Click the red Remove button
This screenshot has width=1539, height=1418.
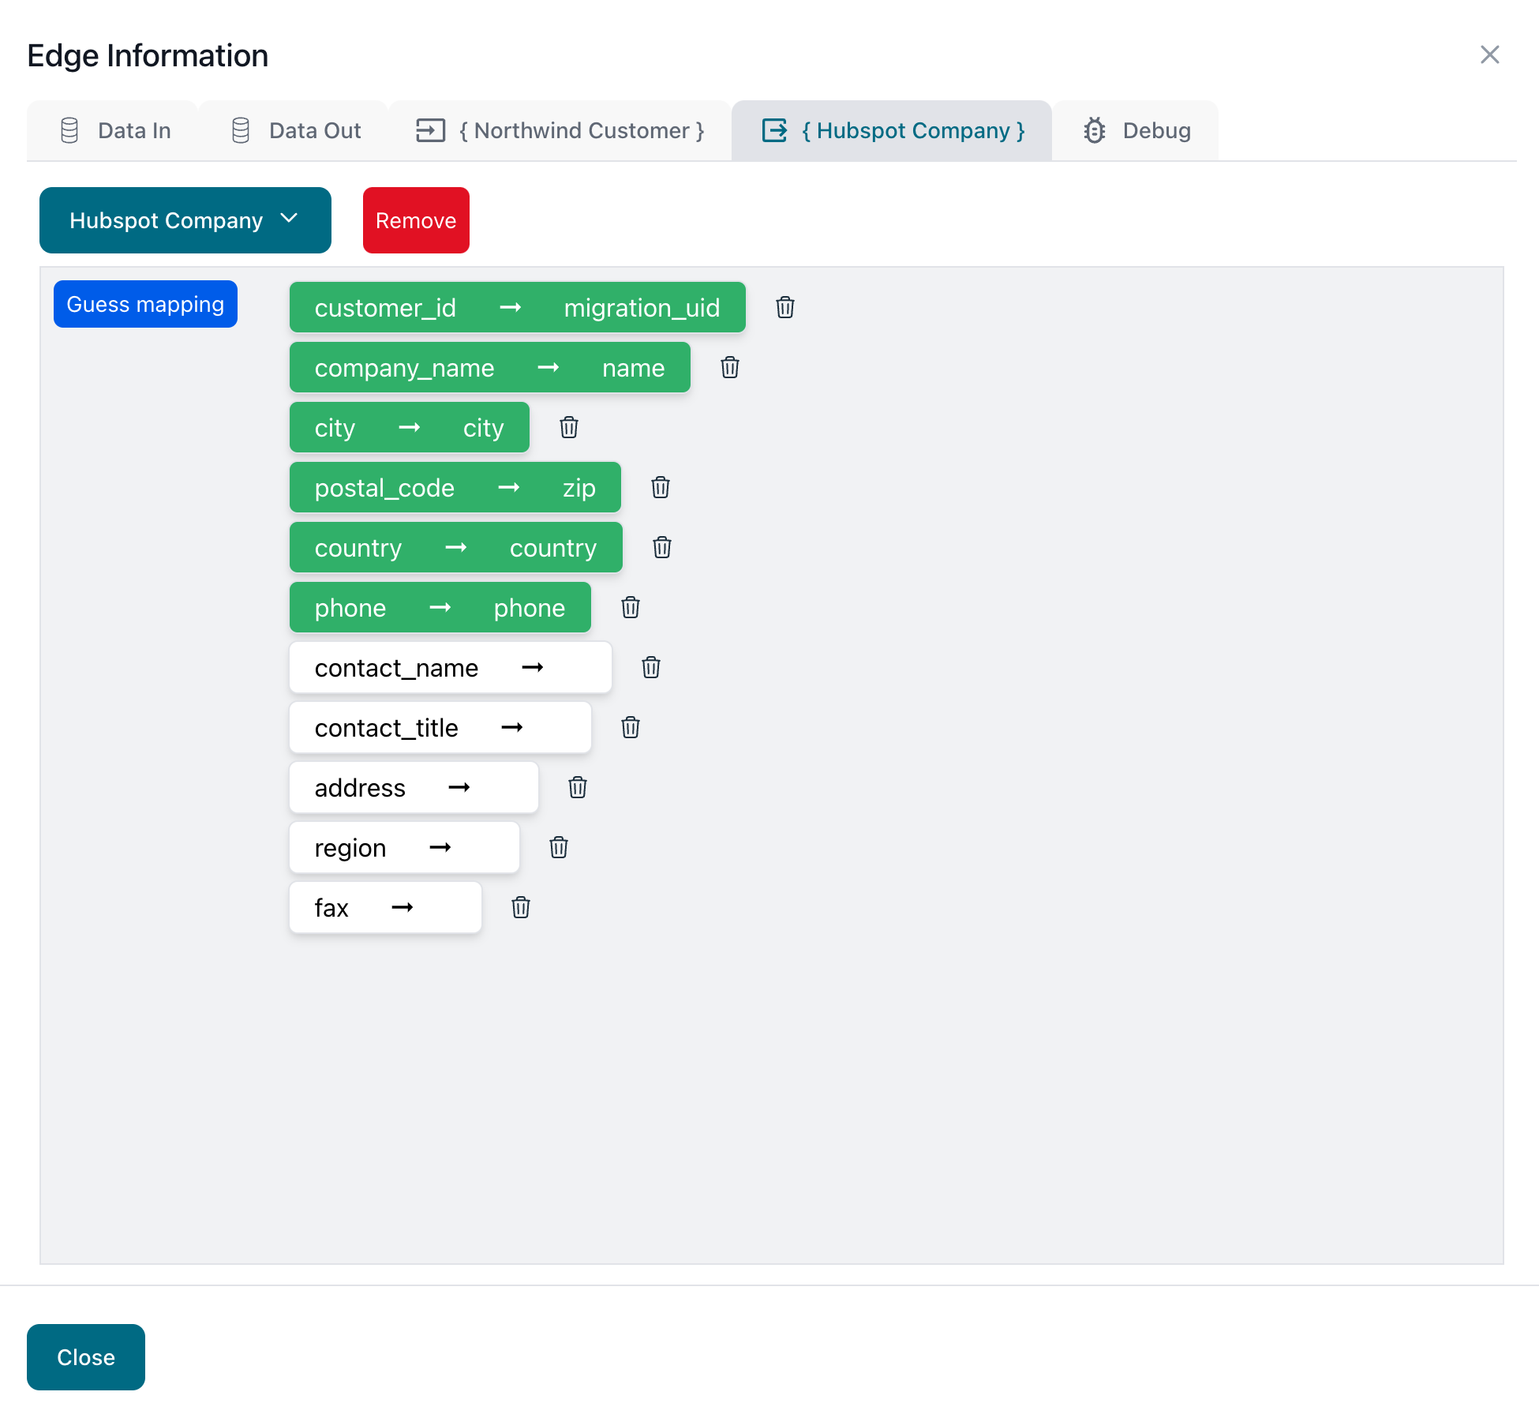(416, 220)
